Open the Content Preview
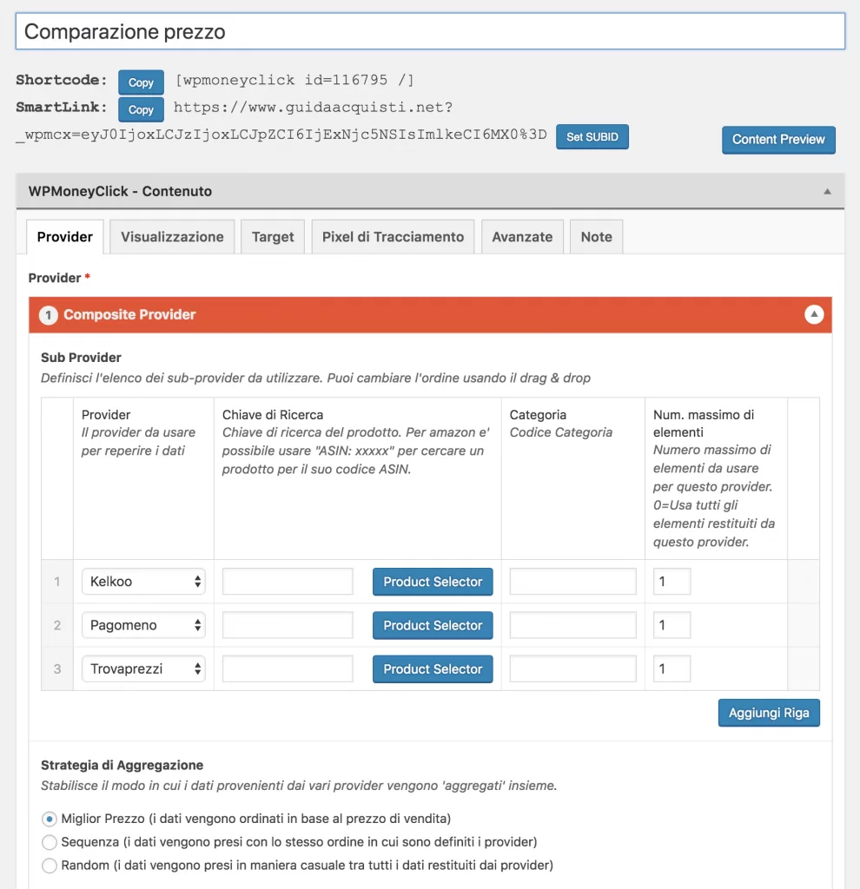 point(778,140)
